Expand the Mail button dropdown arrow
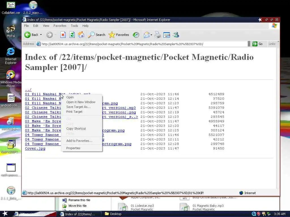Viewport: 290px width, 217px height. pyautogui.click(x=151, y=35)
